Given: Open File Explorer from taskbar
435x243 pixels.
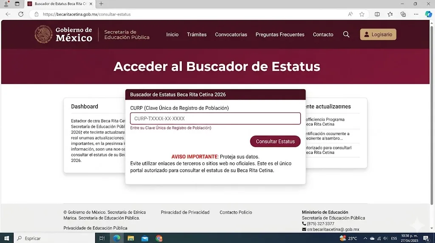Looking at the screenshot, I should (x=131, y=238).
